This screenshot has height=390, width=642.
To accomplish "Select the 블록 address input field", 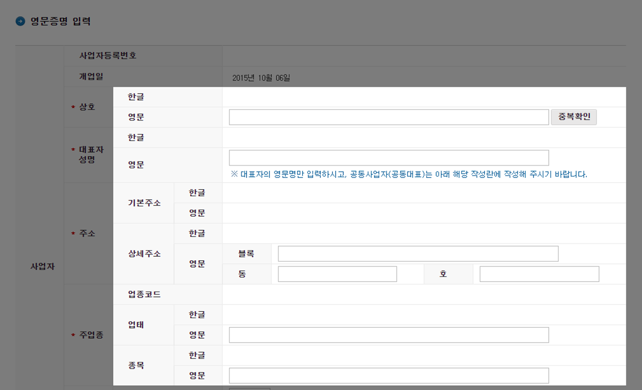I will (x=418, y=254).
